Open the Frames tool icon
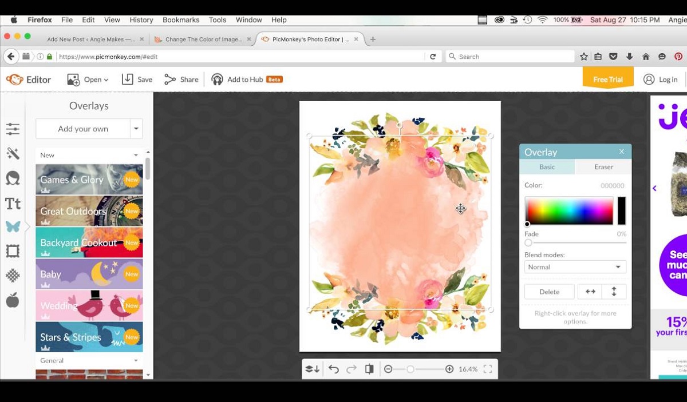 tap(13, 251)
